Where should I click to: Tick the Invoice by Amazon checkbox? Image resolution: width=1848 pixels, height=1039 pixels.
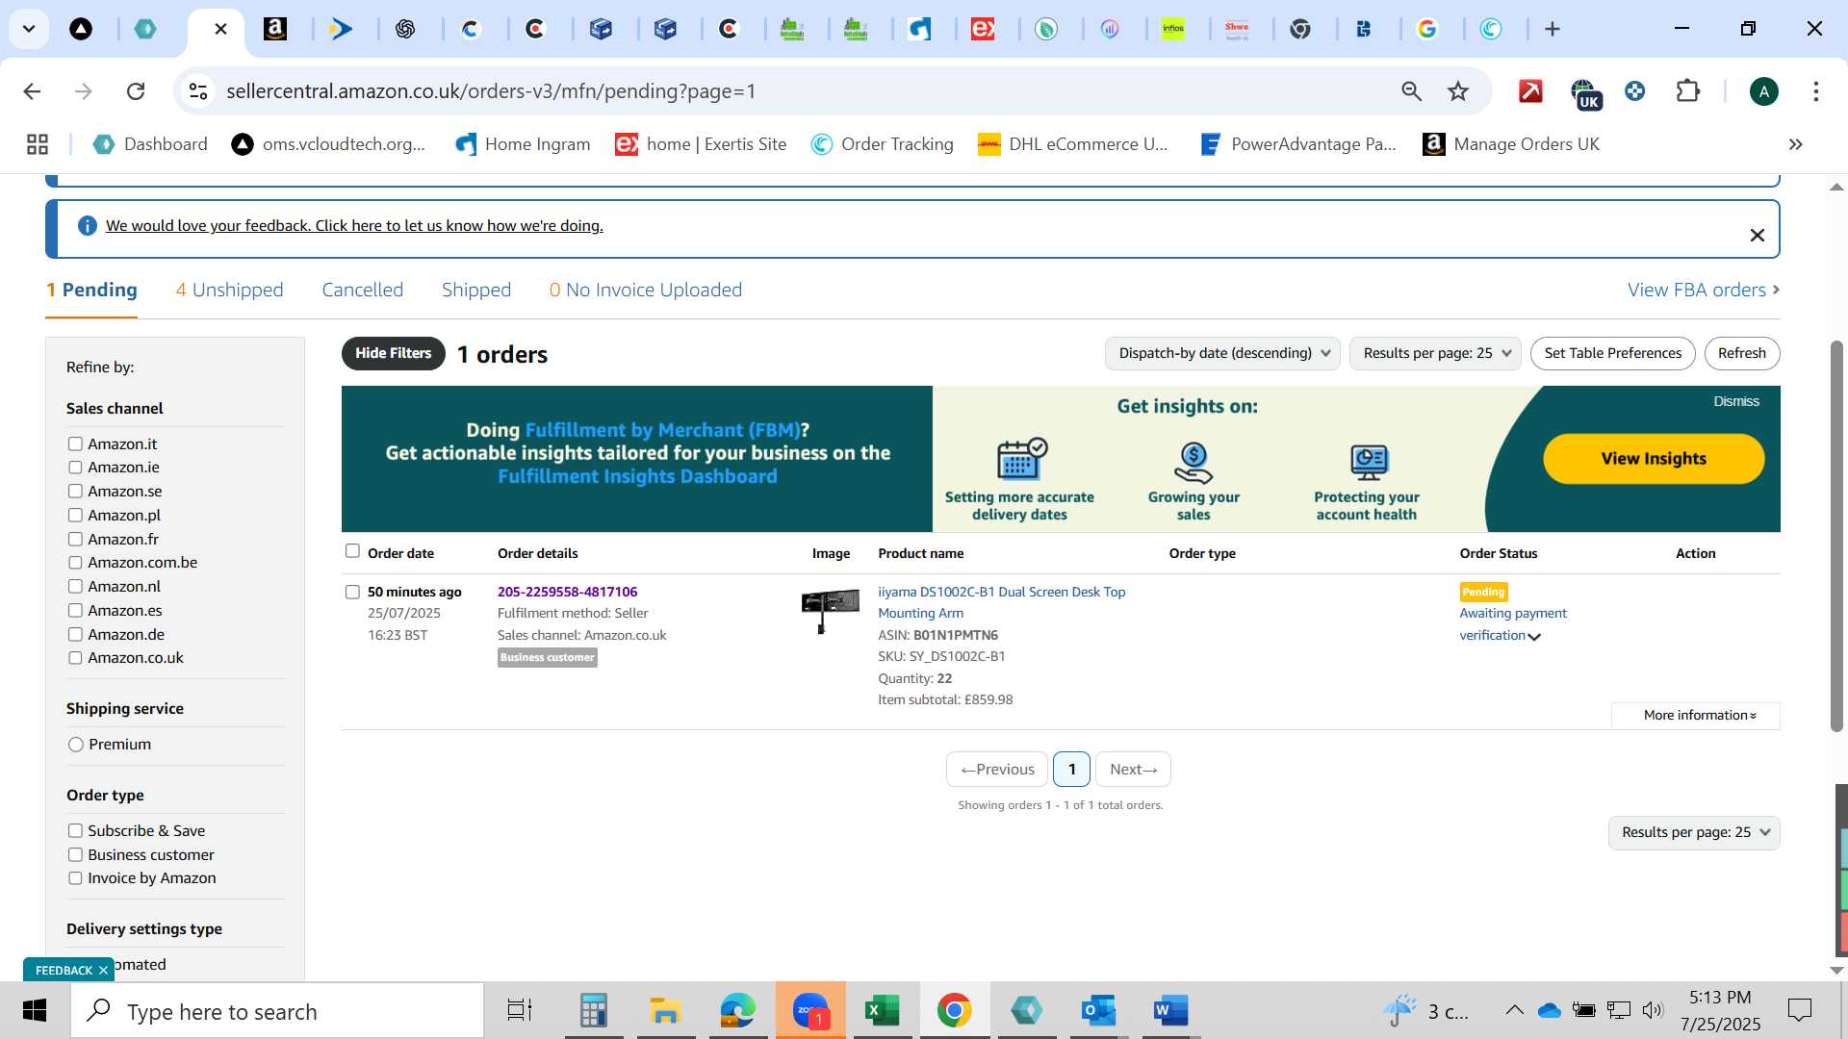pos(75,878)
